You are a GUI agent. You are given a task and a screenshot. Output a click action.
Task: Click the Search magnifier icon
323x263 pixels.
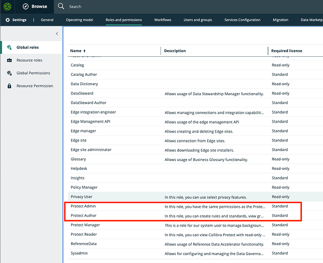pyautogui.click(x=61, y=6)
